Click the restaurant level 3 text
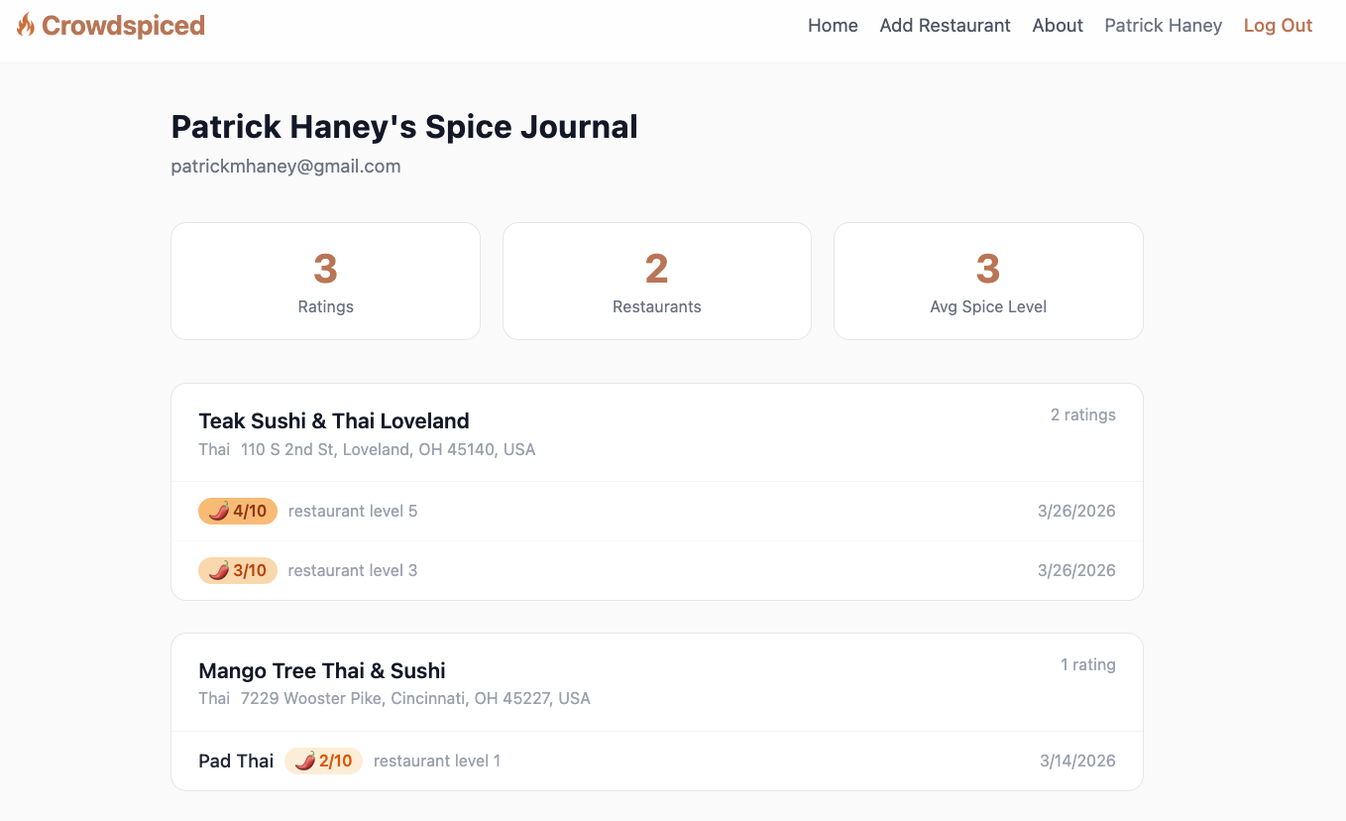Screen dimensions: 1346x821 (353, 571)
